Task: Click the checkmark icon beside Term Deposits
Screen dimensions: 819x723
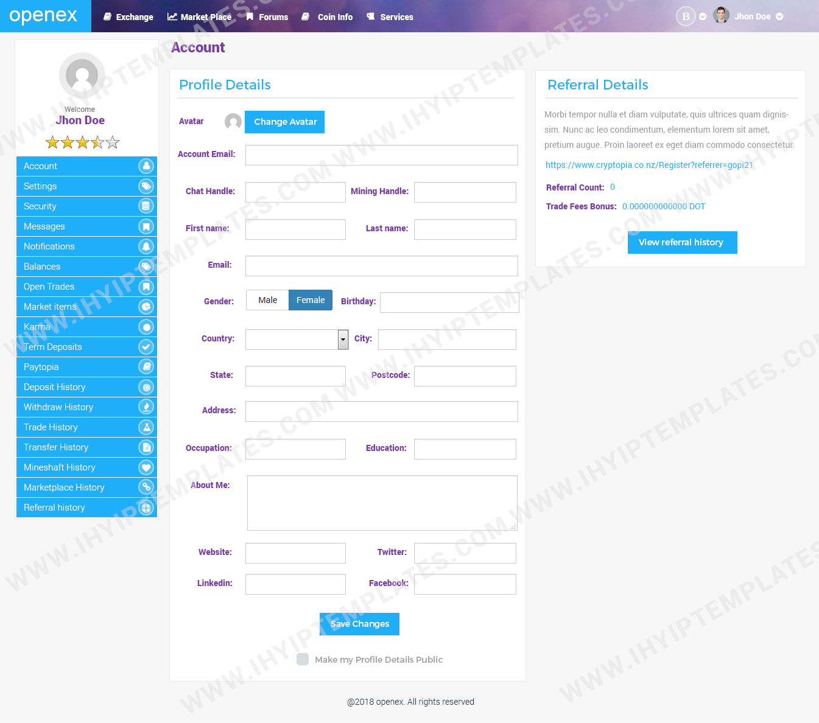Action: (x=146, y=347)
